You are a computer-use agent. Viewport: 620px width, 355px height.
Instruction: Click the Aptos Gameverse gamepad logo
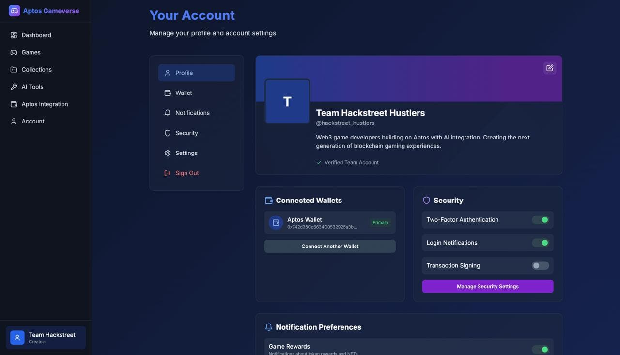coord(15,11)
